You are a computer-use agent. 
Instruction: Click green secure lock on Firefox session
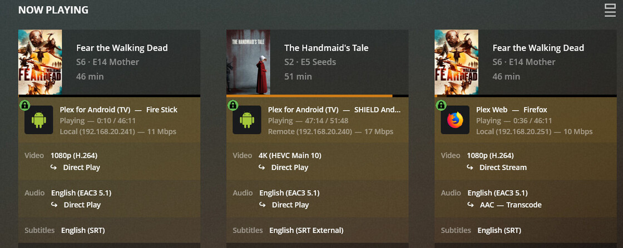[441, 105]
